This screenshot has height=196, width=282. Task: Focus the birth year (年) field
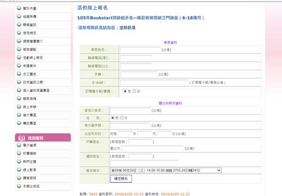[125, 134]
